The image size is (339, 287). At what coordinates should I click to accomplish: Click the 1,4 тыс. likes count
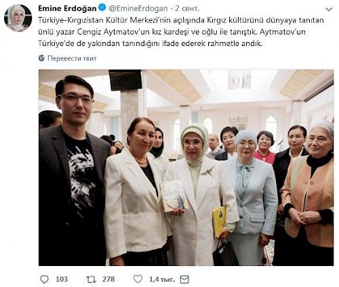[162, 280]
